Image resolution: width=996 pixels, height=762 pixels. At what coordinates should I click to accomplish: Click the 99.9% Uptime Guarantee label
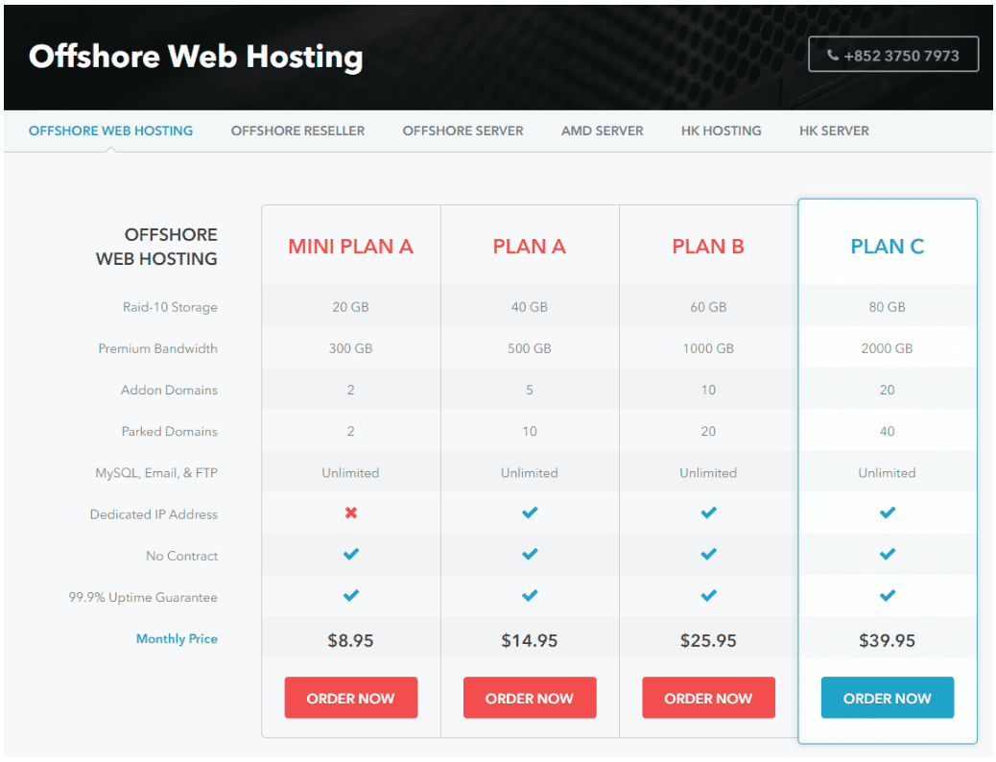point(143,597)
